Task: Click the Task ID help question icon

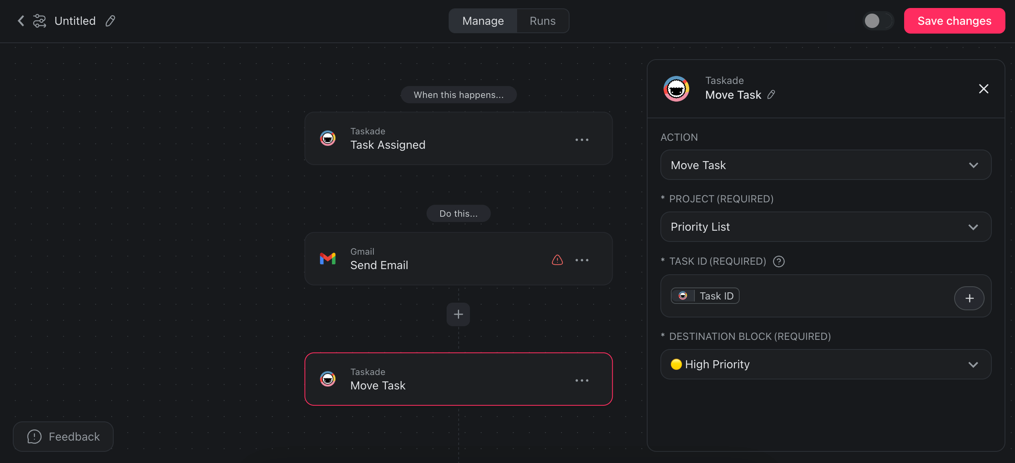Action: click(778, 261)
